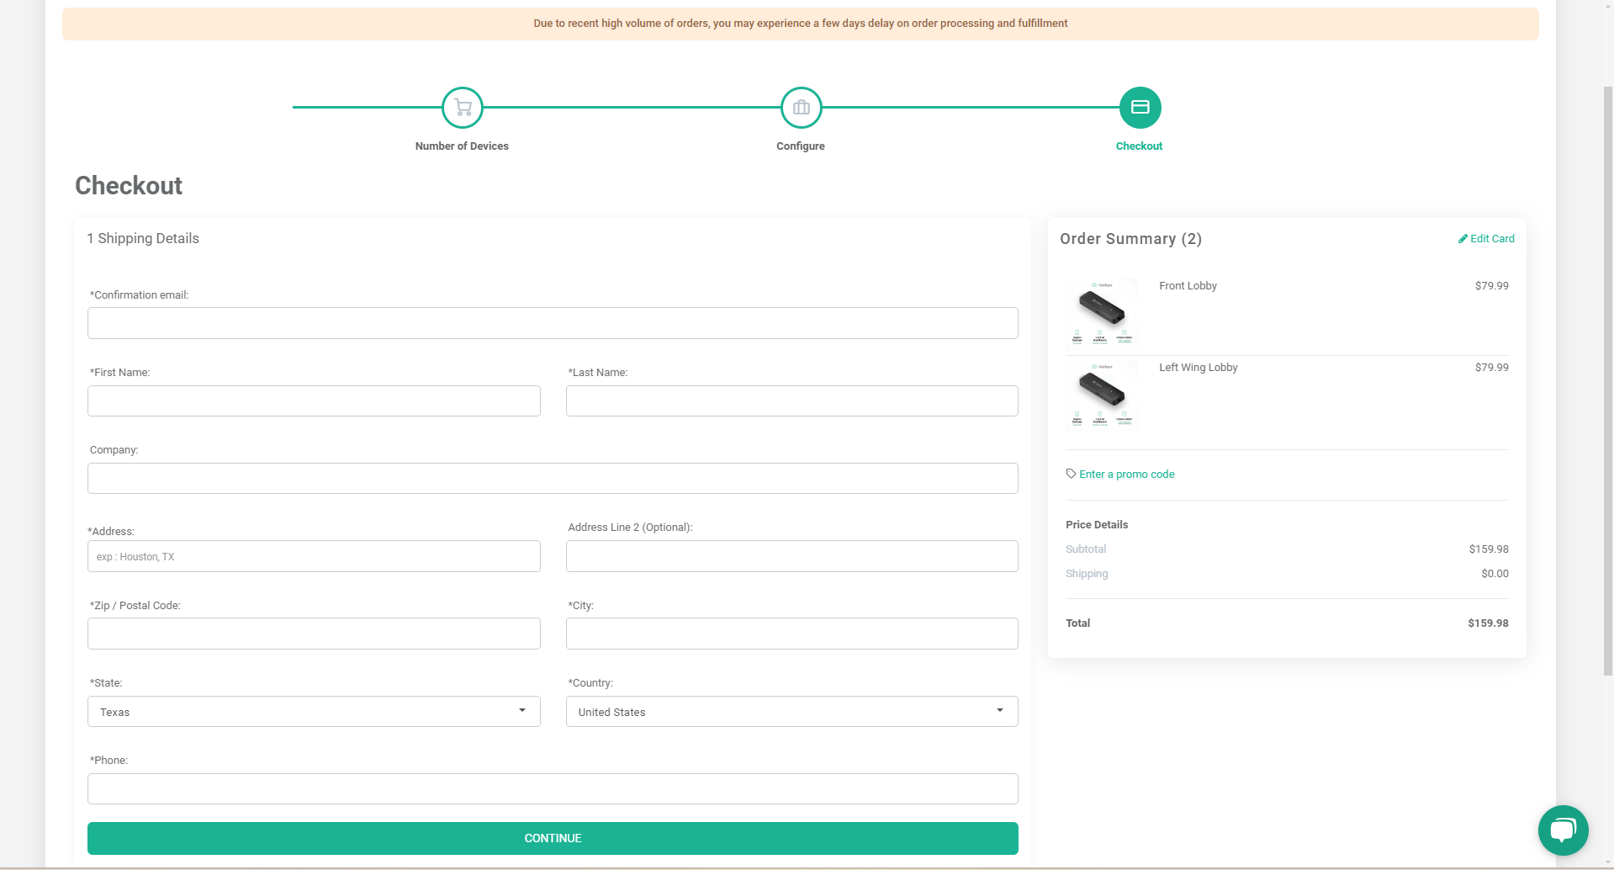Open the State dropdown showing Texas
The image size is (1614, 870).
point(314,711)
